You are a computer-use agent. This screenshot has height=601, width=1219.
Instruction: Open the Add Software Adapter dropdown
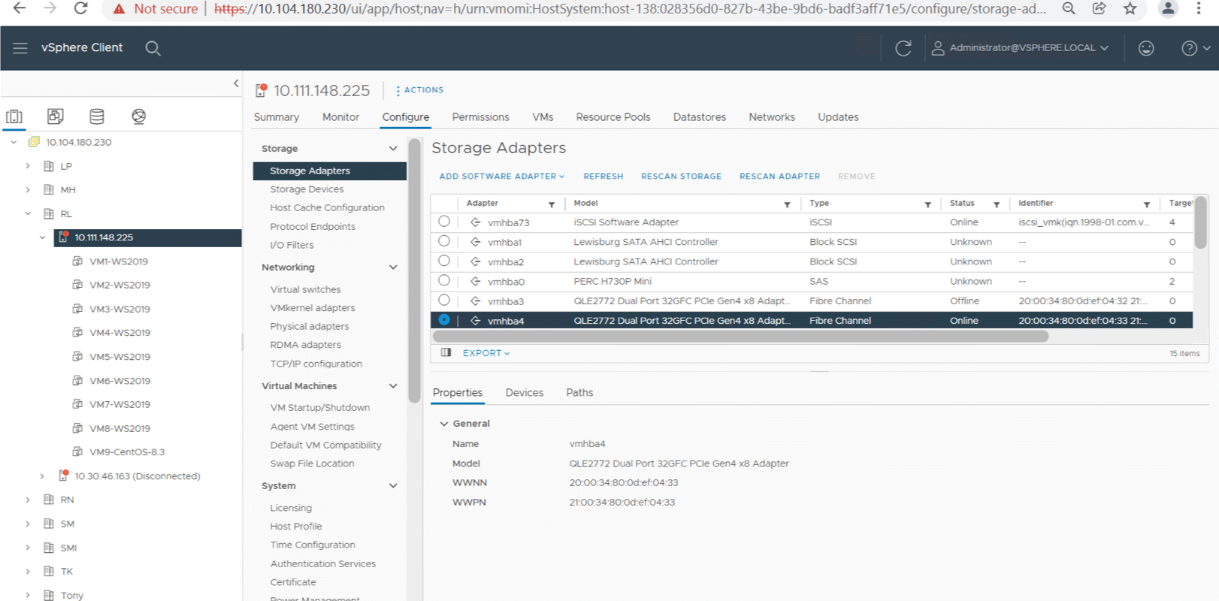(x=501, y=177)
